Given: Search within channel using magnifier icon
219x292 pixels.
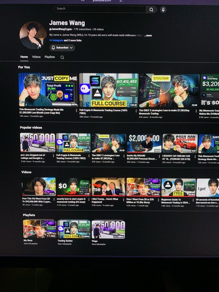Looking at the screenshot, I should coord(62,58).
